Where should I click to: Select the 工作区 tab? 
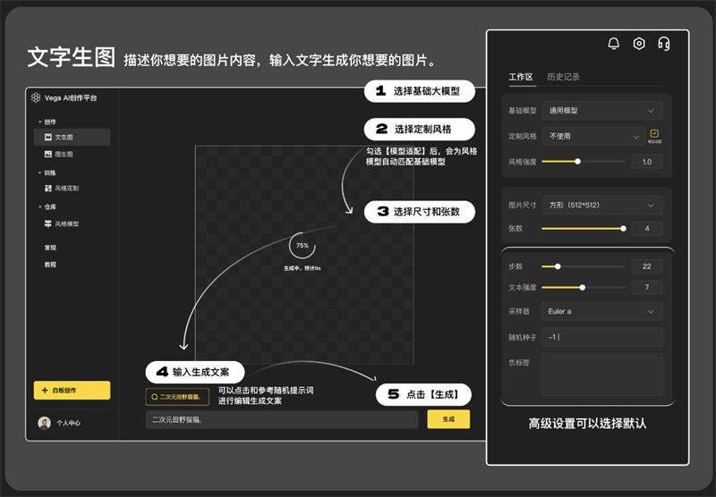coord(520,77)
